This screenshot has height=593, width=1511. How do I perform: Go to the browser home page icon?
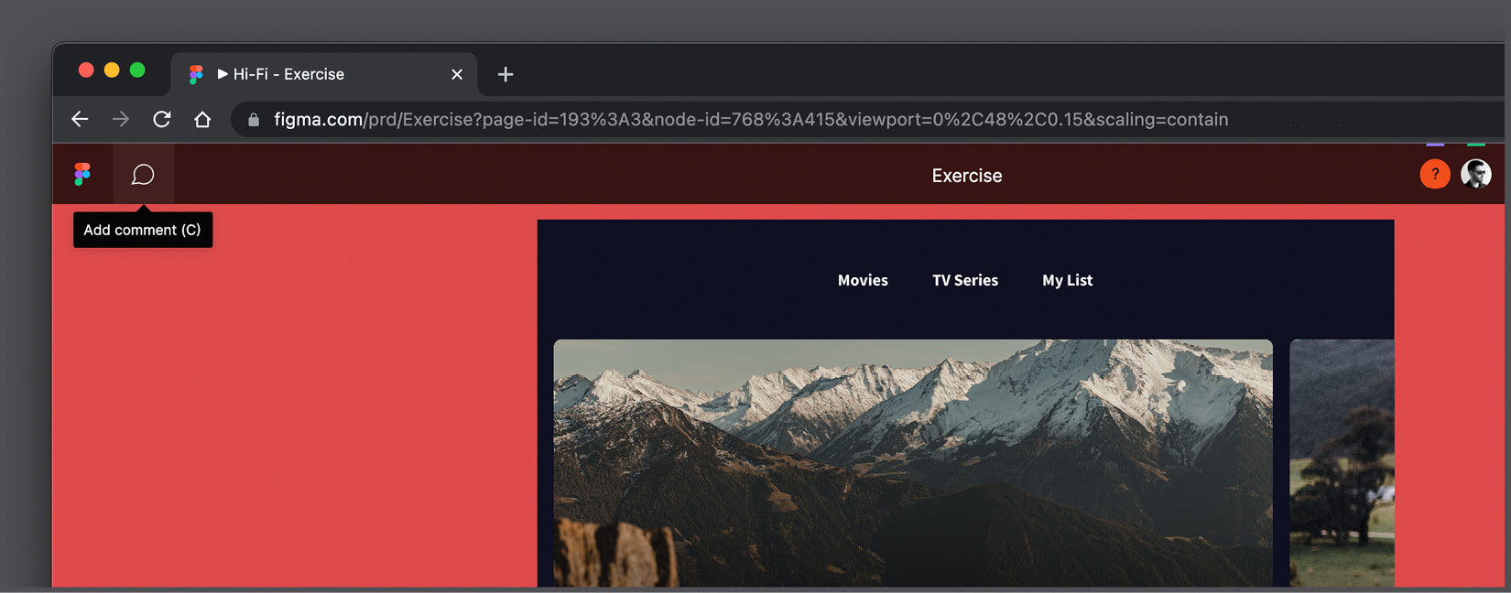pyautogui.click(x=202, y=119)
